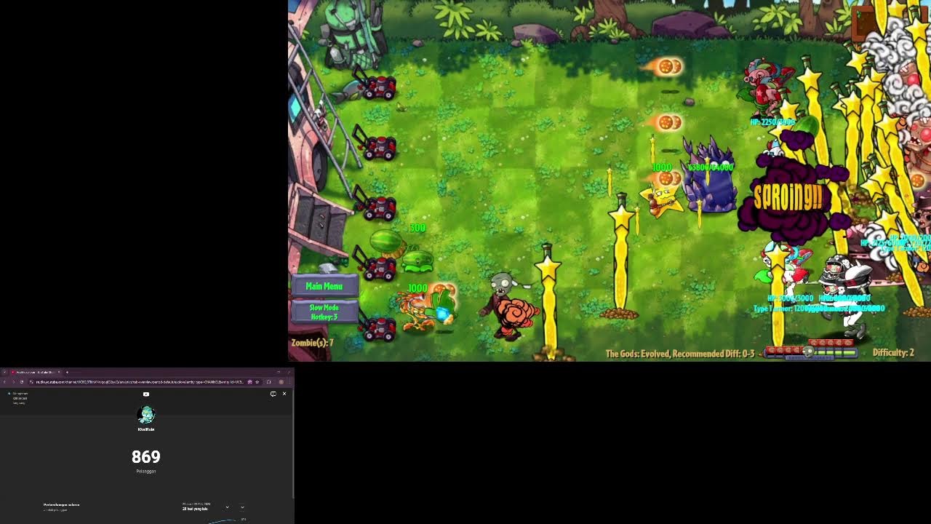This screenshot has width=931, height=524.
Task: Click the browser Forward arrow
Action: pyautogui.click(x=13, y=382)
